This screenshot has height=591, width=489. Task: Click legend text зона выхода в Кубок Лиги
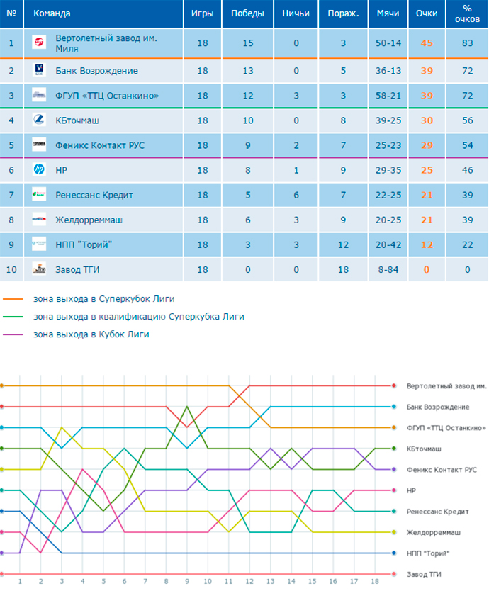point(91,334)
